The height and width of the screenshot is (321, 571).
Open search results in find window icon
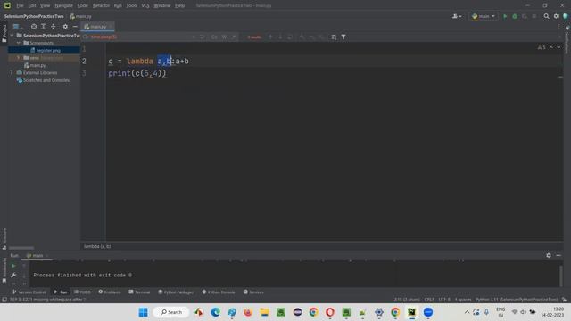[334, 37]
